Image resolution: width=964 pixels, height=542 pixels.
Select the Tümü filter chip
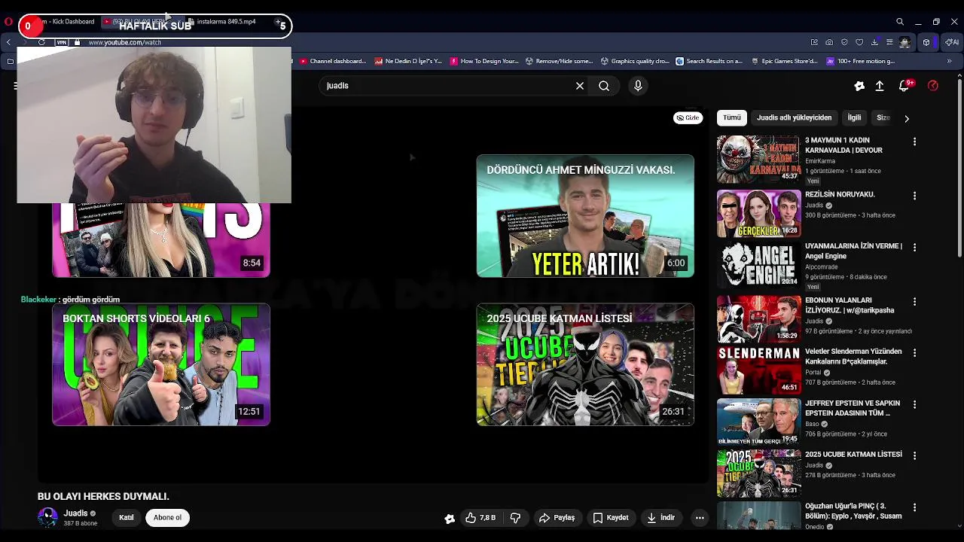coord(732,118)
